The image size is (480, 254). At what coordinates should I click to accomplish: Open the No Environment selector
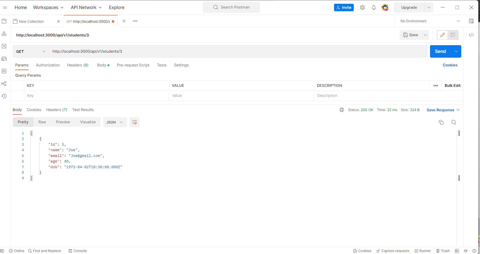(x=430, y=21)
